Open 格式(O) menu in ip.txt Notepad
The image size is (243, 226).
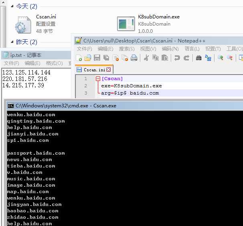click(54, 63)
